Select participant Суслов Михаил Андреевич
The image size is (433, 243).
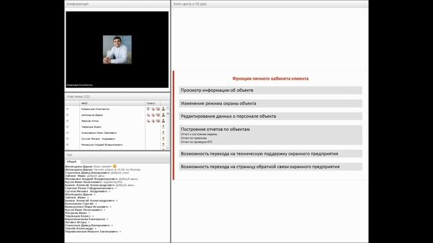point(98,139)
